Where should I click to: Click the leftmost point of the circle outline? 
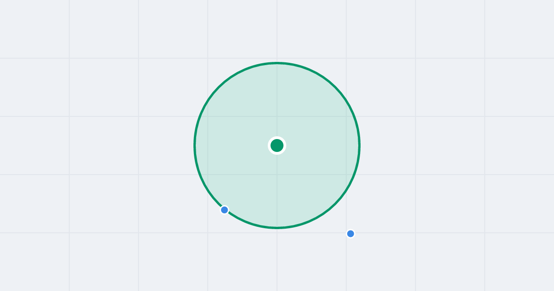(195, 145)
